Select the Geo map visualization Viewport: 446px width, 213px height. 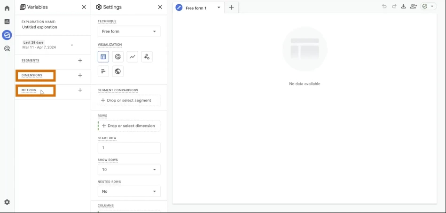pyautogui.click(x=118, y=71)
